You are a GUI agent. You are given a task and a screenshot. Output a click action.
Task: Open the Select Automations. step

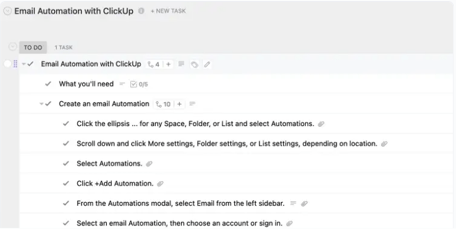[109, 164]
